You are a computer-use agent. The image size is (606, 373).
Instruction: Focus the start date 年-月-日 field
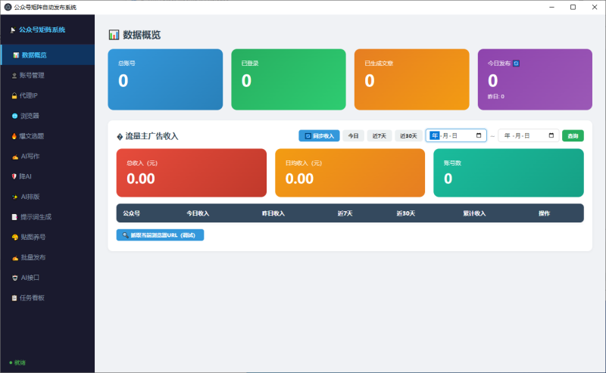(x=456, y=135)
